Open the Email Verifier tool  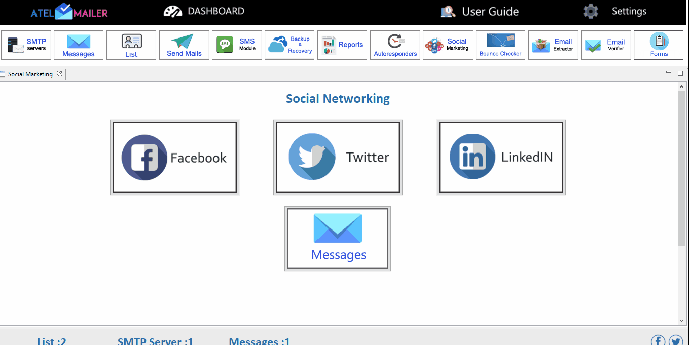(x=606, y=45)
